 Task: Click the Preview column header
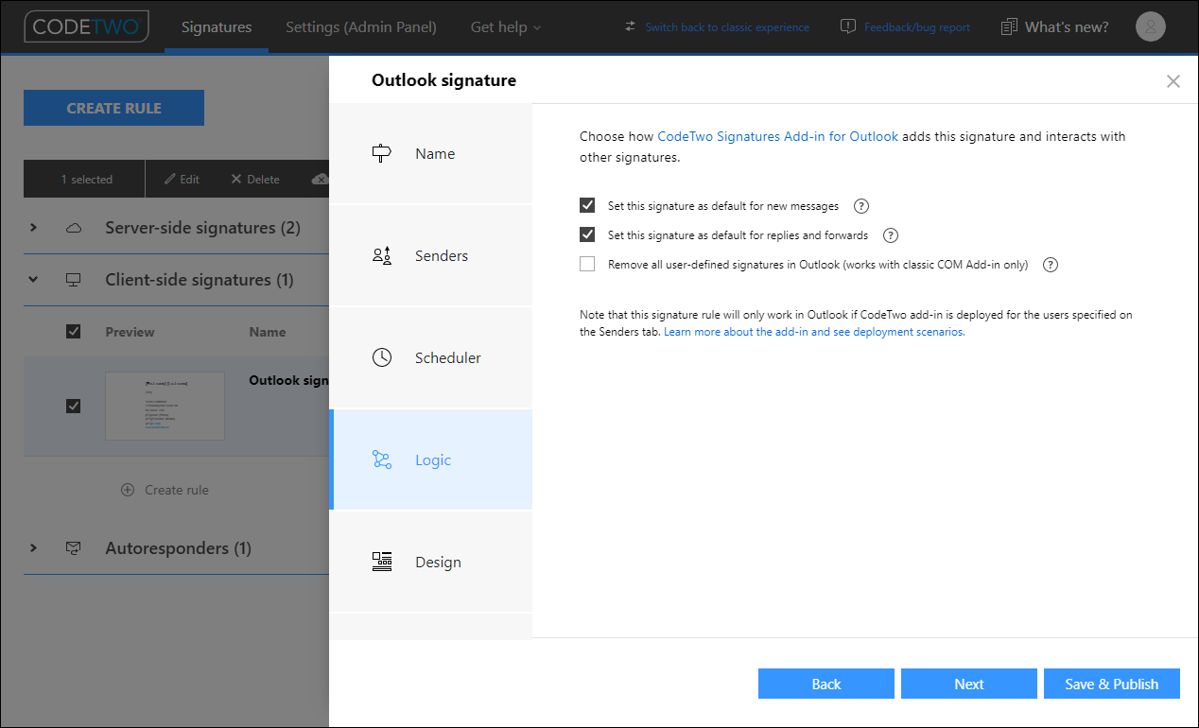pyautogui.click(x=130, y=332)
